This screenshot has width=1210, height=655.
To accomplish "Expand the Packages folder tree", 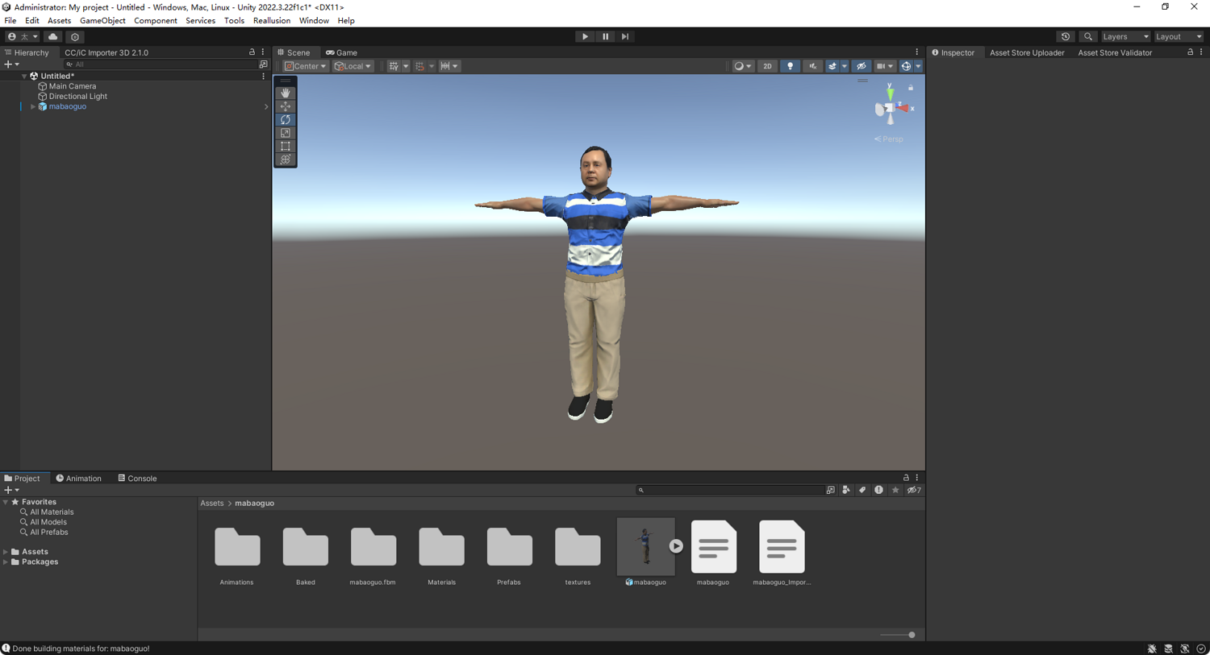I will 6,562.
